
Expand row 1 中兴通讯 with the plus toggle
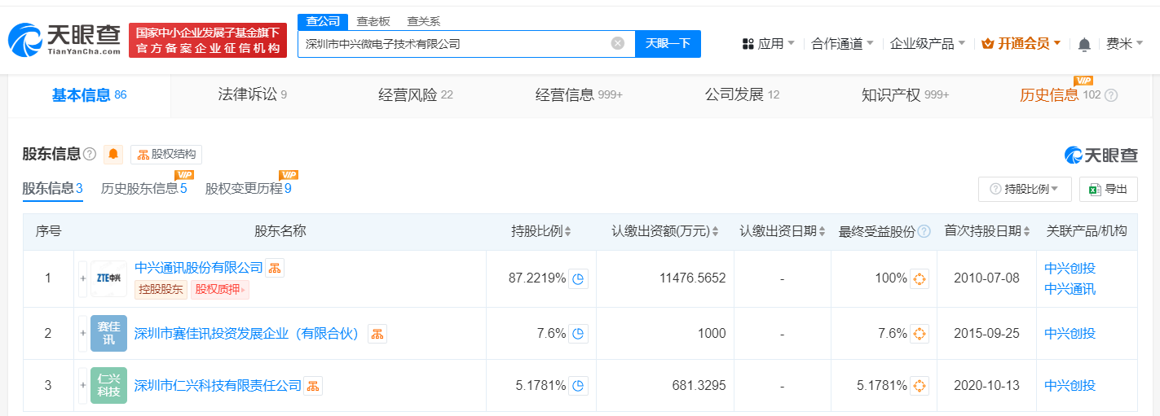(82, 278)
